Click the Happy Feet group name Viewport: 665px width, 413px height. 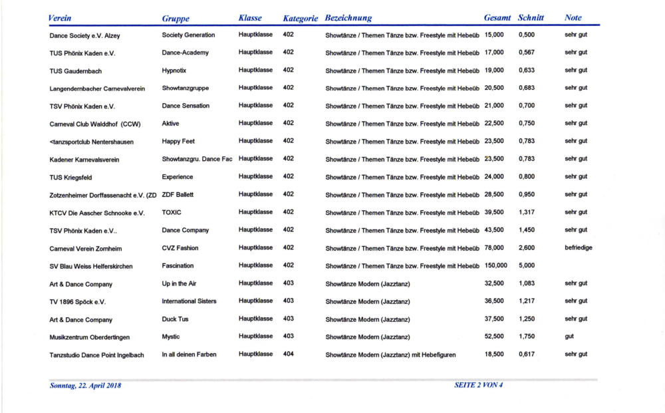(178, 141)
